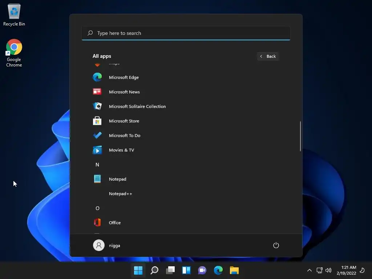Click the Windows Start button on taskbar

click(138, 270)
